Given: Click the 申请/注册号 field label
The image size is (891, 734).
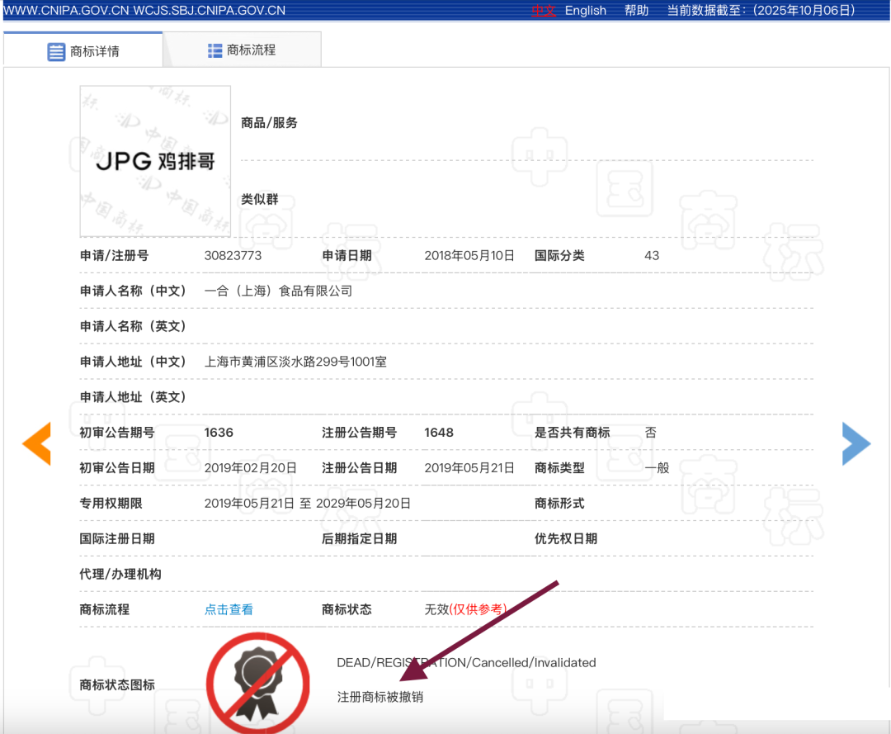Looking at the screenshot, I should point(114,255).
